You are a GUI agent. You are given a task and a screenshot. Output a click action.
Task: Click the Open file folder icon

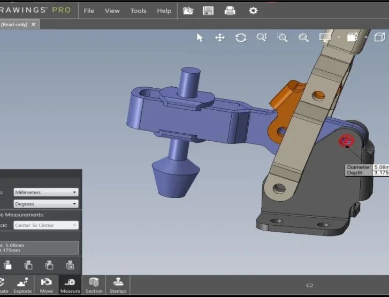click(x=188, y=11)
